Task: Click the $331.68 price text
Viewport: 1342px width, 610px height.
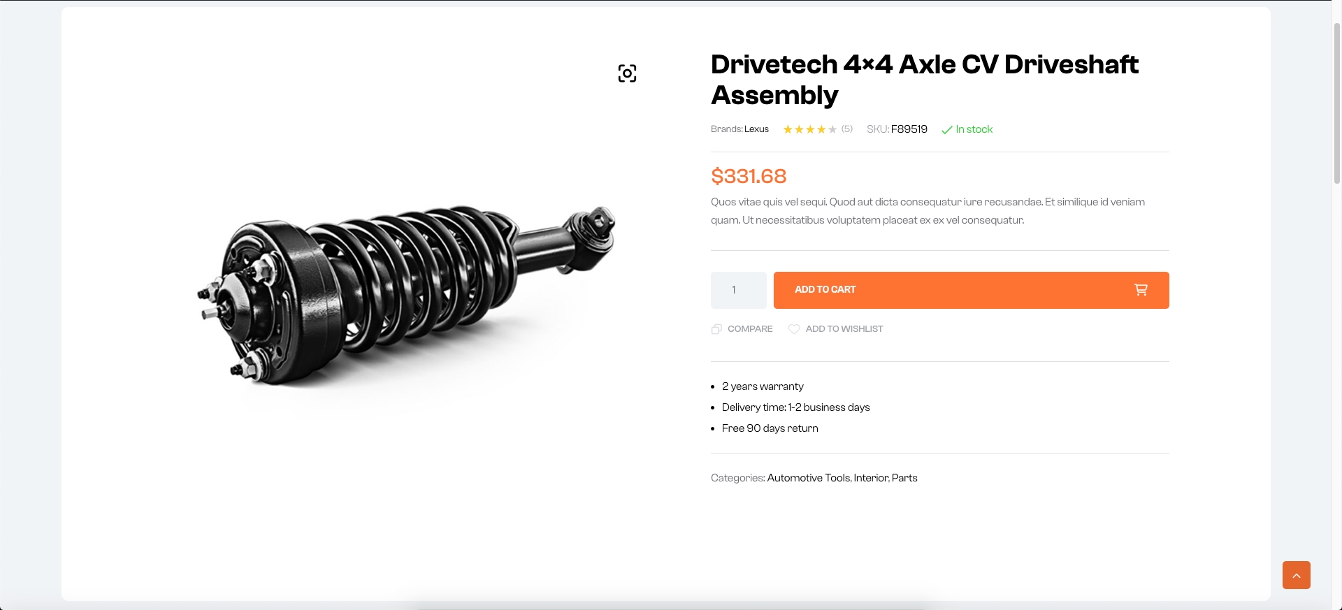Action: (749, 176)
